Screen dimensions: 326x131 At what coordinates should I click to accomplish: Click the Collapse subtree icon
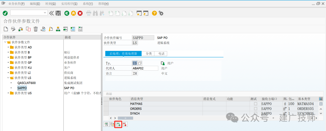coord(81,29)
